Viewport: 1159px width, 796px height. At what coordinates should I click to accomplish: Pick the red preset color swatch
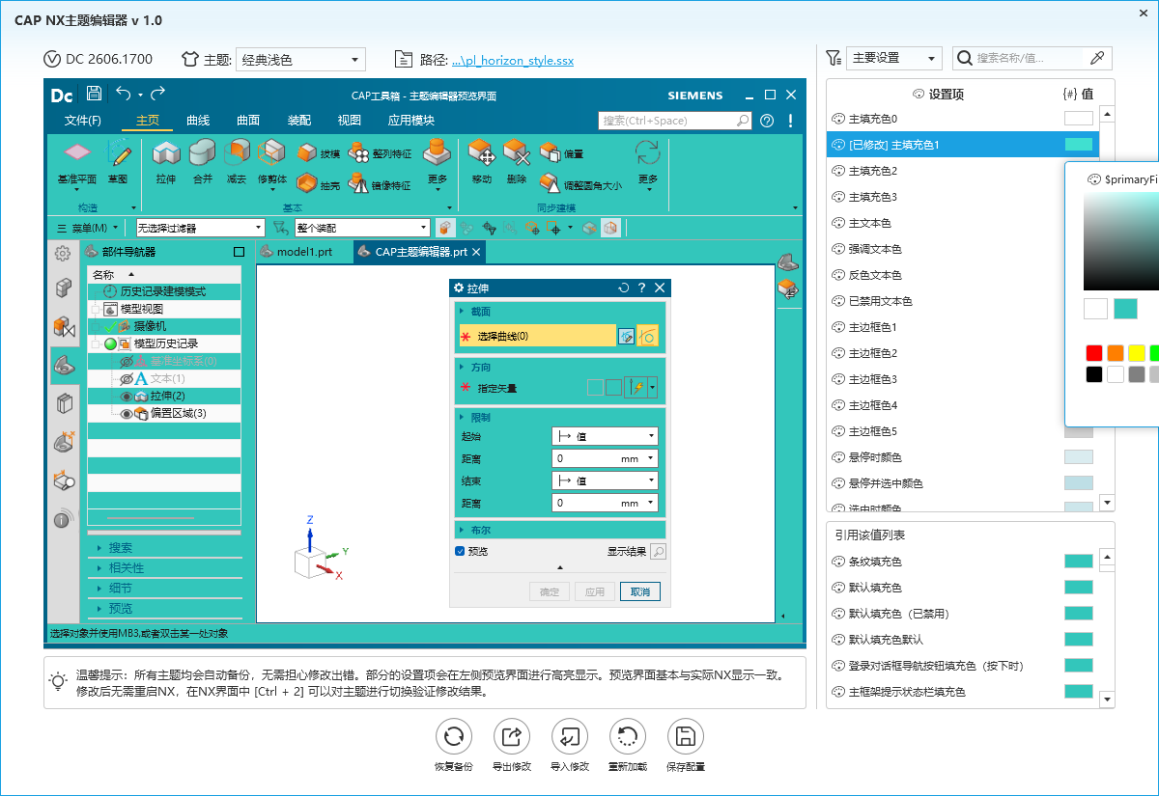pyautogui.click(x=1093, y=353)
